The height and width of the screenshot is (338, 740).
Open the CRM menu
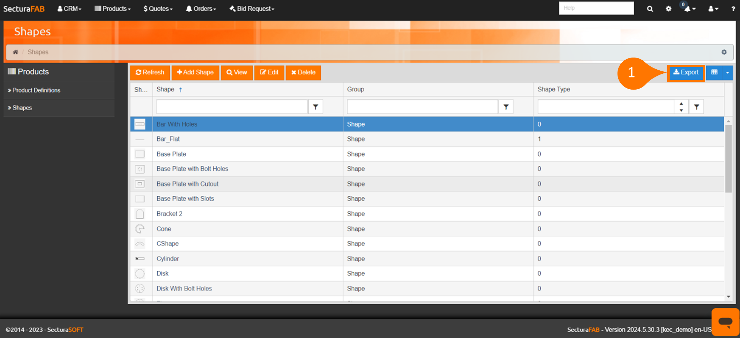point(69,9)
